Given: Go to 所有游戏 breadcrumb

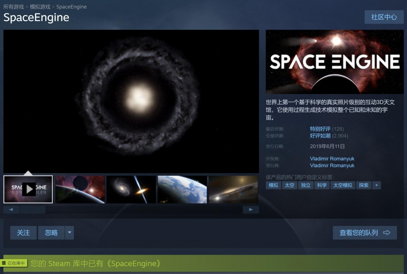Looking at the screenshot, I should (13, 7).
